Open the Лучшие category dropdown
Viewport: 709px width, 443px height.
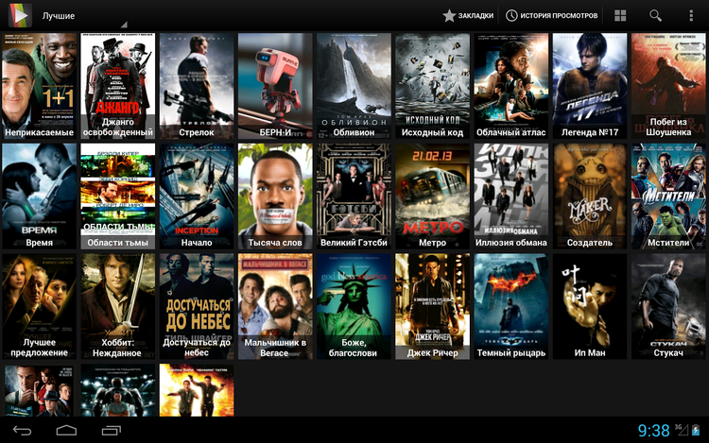(x=80, y=16)
